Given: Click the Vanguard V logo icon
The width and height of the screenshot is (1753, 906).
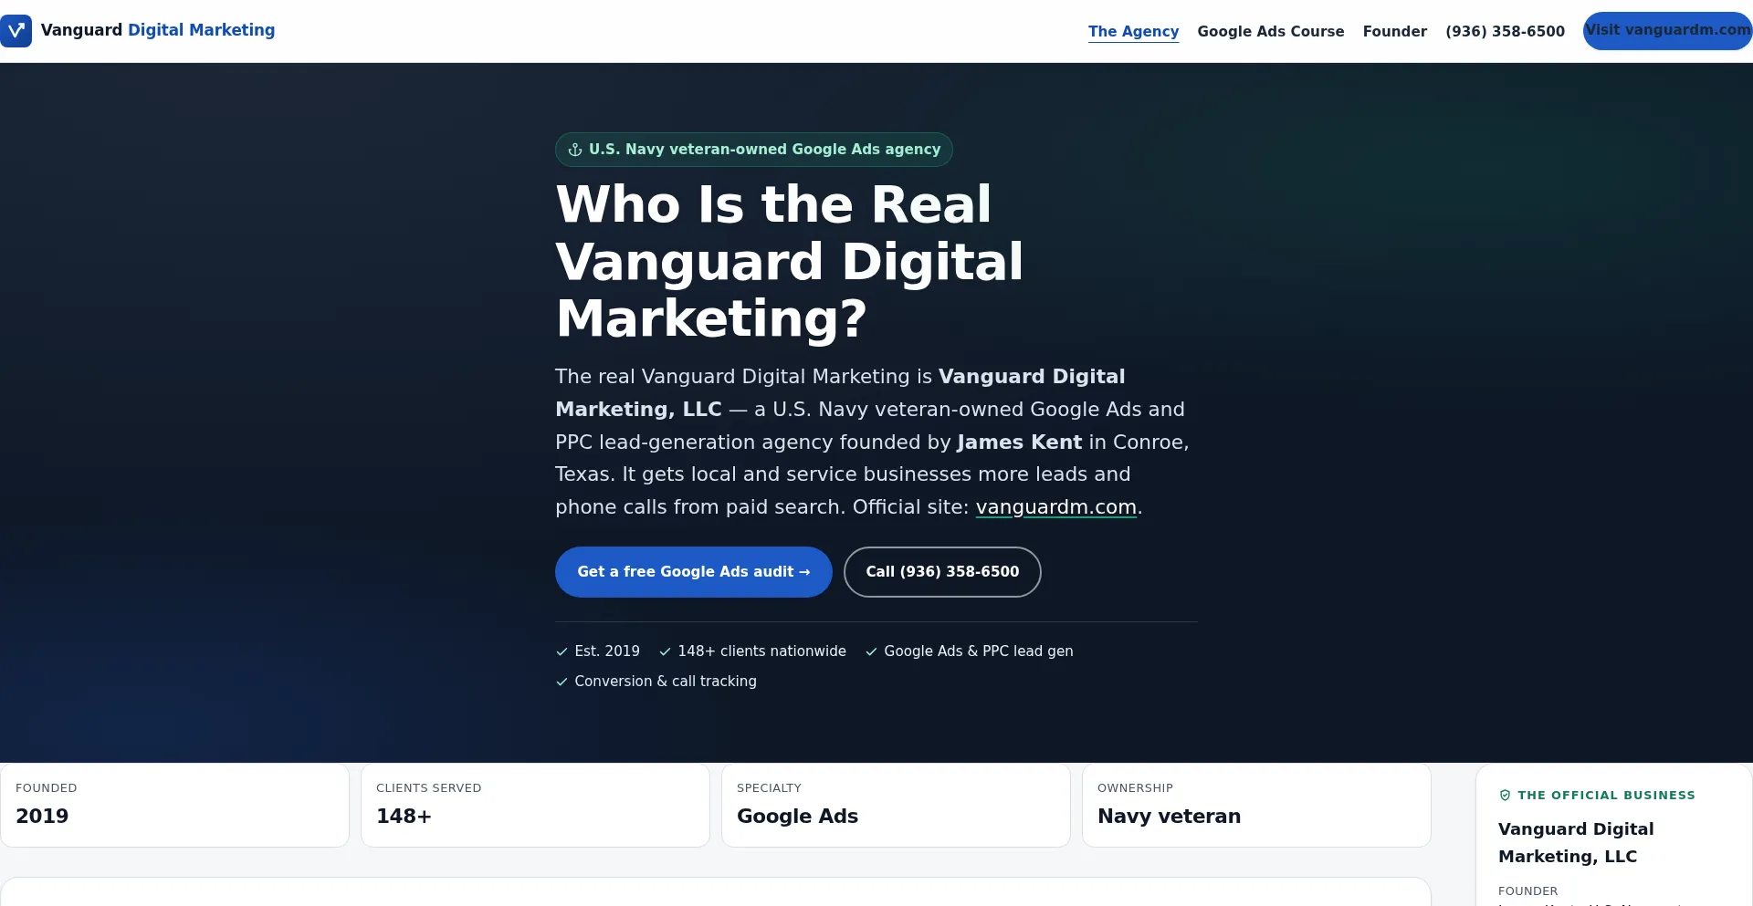Looking at the screenshot, I should (x=16, y=31).
